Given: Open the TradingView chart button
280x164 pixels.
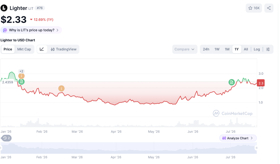Looking at the screenshot, I should point(63,49).
